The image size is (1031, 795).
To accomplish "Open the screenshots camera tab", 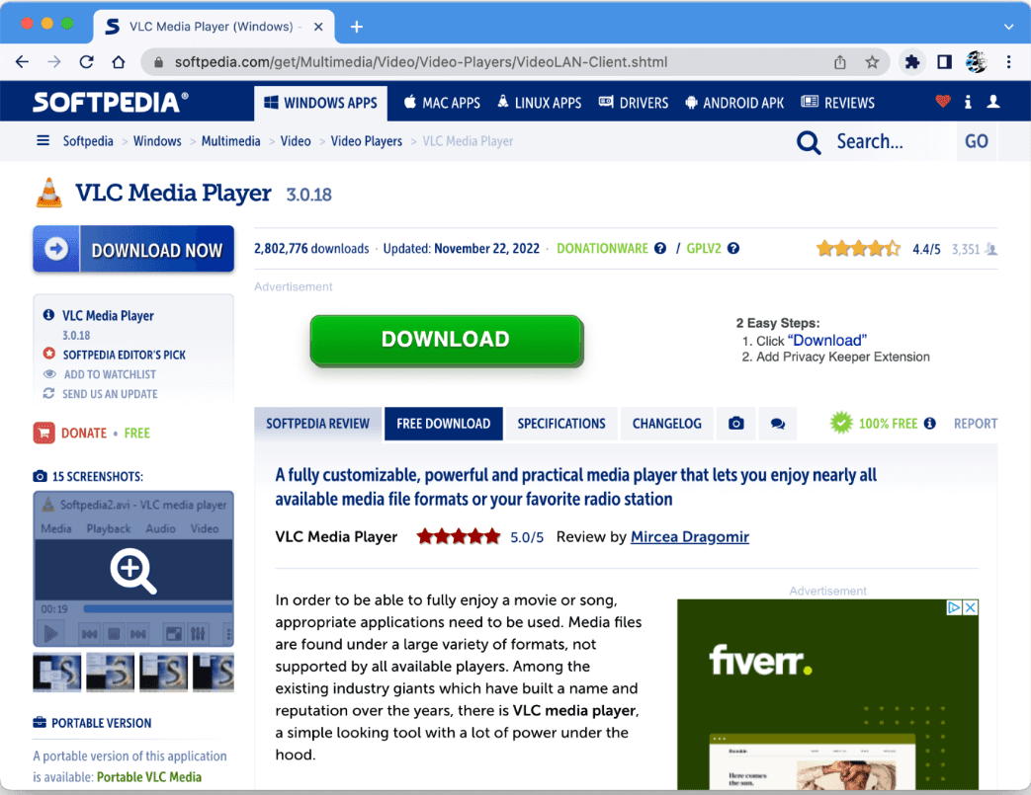I will click(736, 424).
